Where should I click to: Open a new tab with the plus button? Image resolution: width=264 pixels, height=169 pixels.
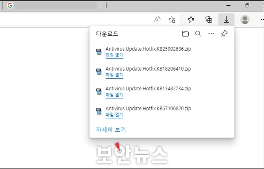tap(106, 5)
